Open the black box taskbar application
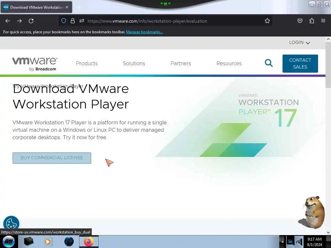This screenshot has width=331, height=248. tap(28, 242)
